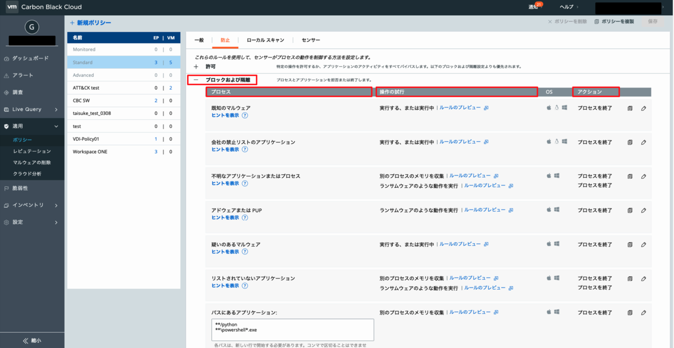Click the 保存 save button
The height and width of the screenshot is (348, 674).
pos(652,21)
